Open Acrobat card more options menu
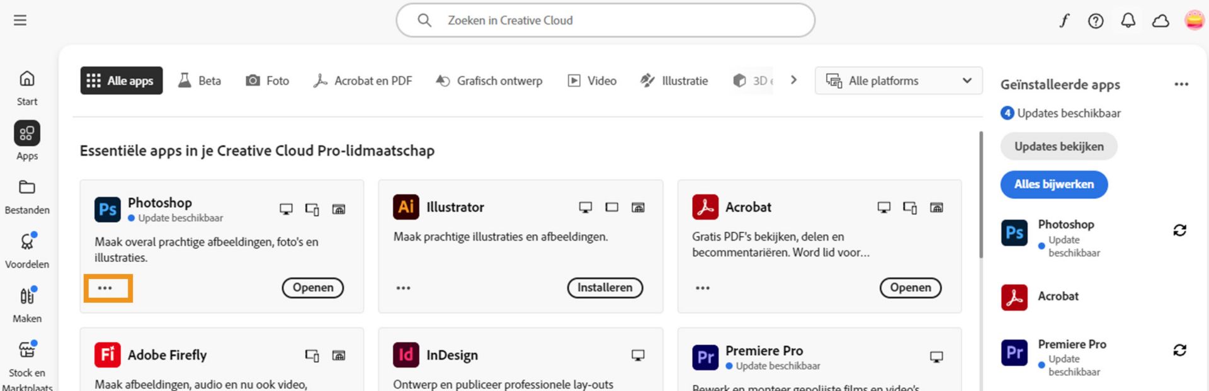The width and height of the screenshot is (1209, 391). 703,288
